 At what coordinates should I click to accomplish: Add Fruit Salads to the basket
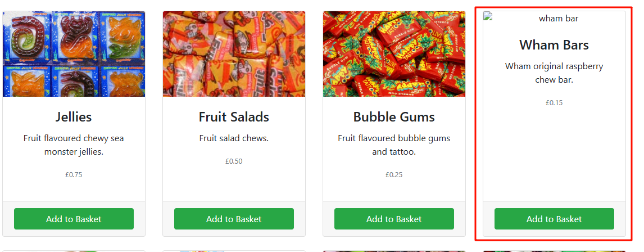[x=234, y=219]
